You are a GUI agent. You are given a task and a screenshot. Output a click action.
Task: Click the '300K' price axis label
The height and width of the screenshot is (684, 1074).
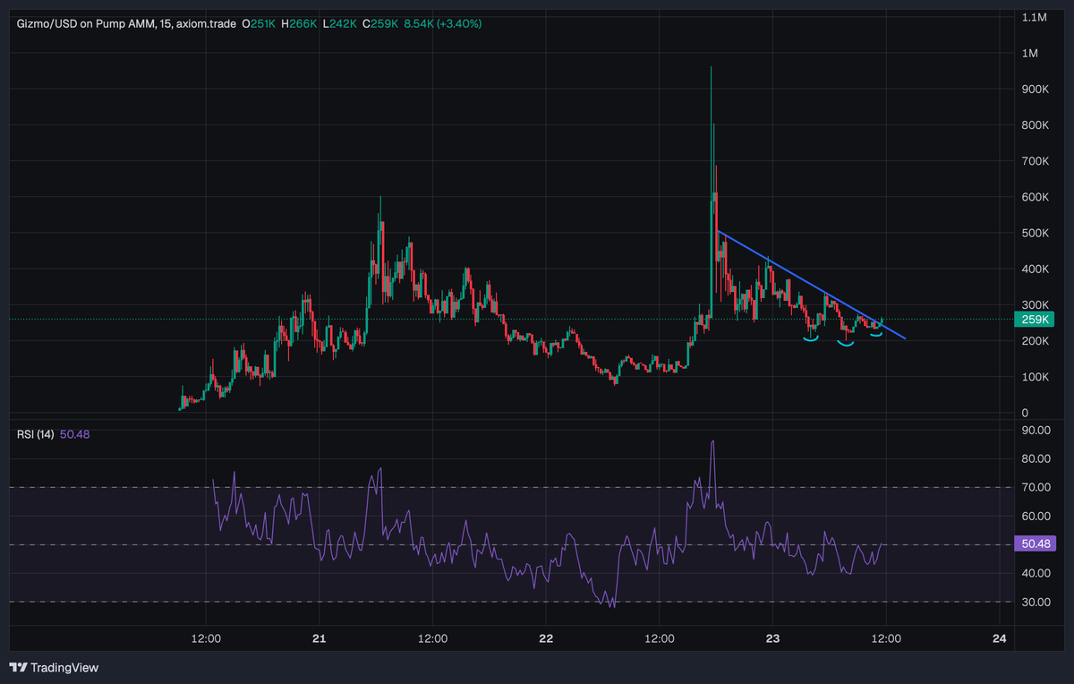point(1035,304)
